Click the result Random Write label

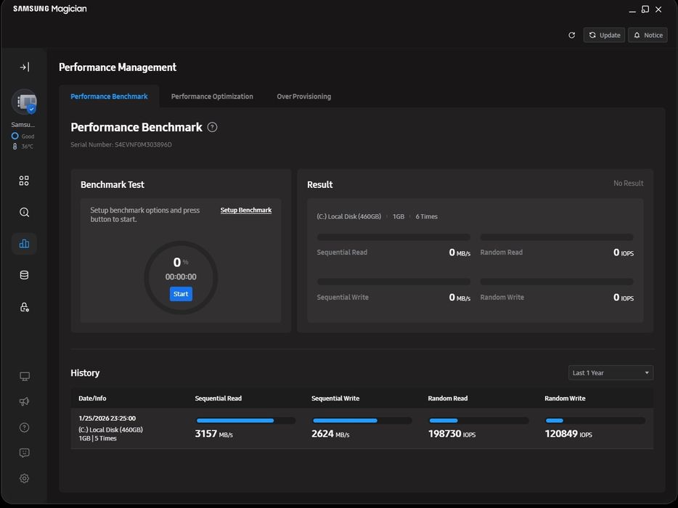[x=502, y=297]
